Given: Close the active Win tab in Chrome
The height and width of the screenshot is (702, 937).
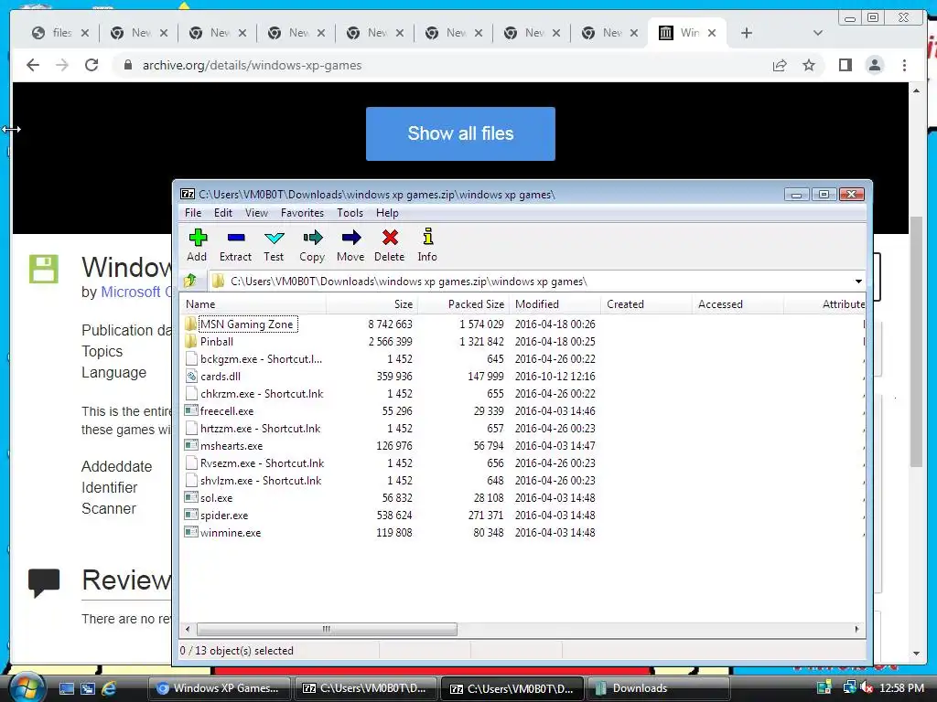Looking at the screenshot, I should 712,33.
